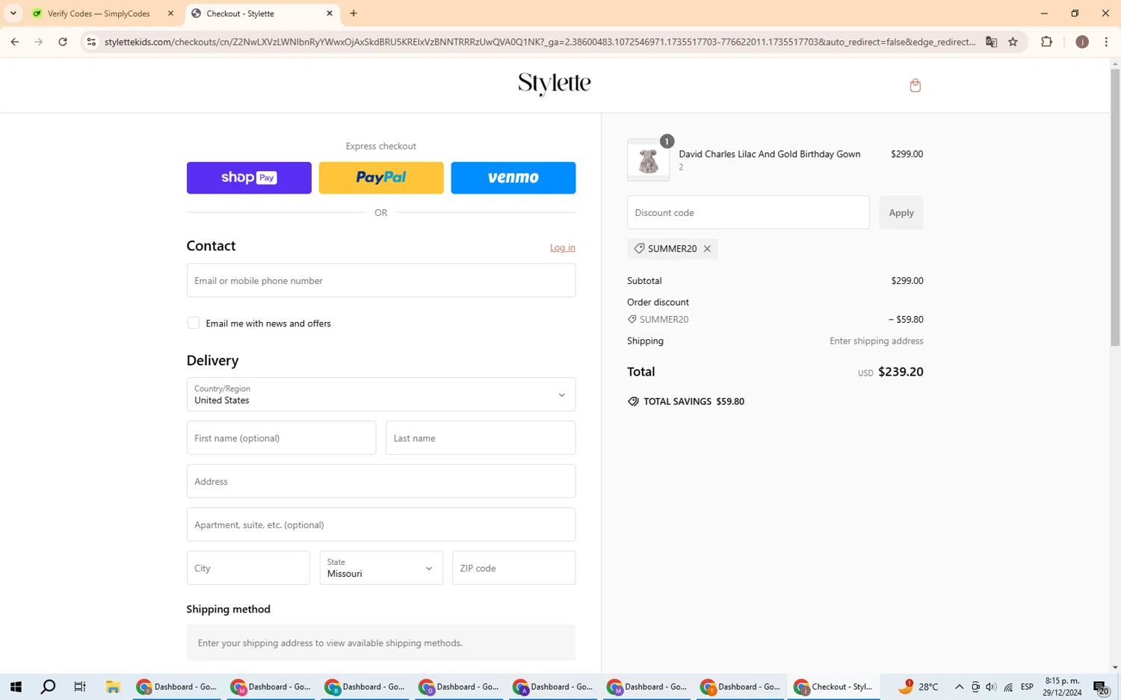Expand the tab search dropdown

(13, 13)
